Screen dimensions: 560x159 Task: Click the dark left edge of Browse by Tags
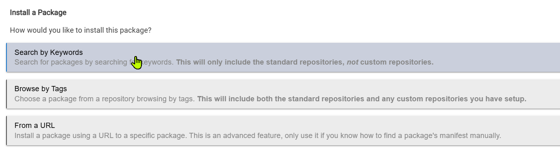(x=6, y=94)
